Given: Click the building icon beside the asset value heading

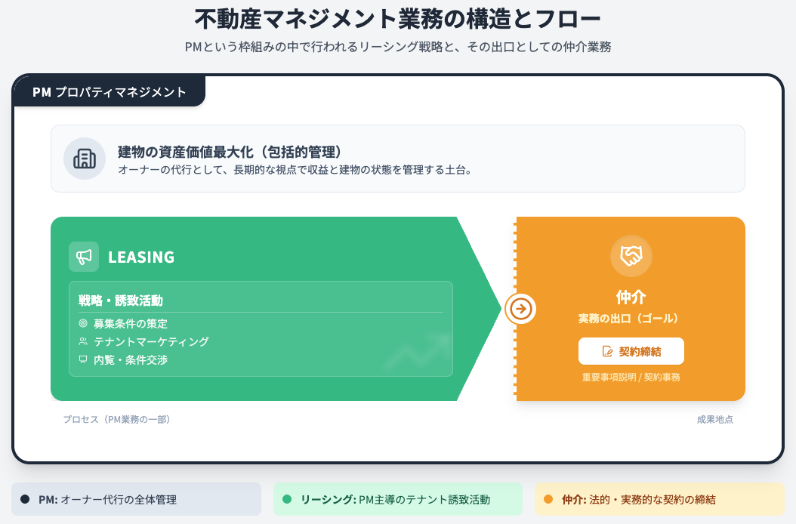Looking at the screenshot, I should click(84, 159).
